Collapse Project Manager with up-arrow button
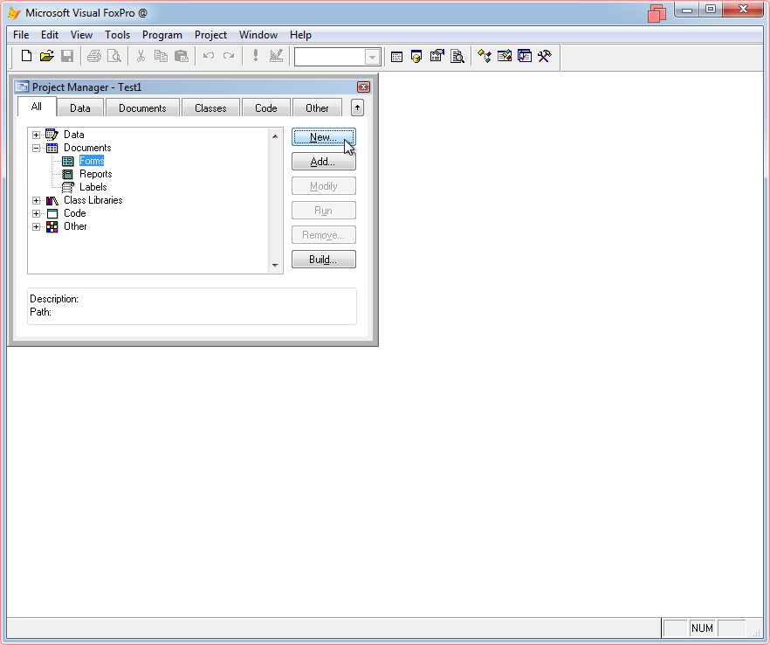 (358, 107)
